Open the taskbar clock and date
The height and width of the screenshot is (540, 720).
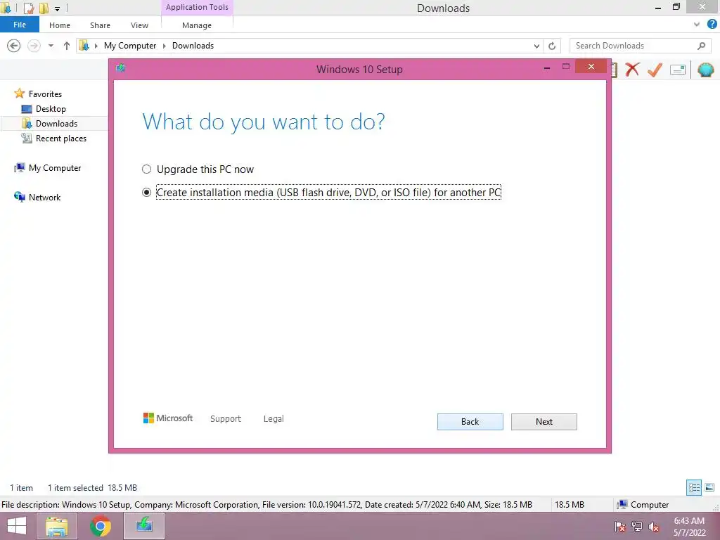689,527
